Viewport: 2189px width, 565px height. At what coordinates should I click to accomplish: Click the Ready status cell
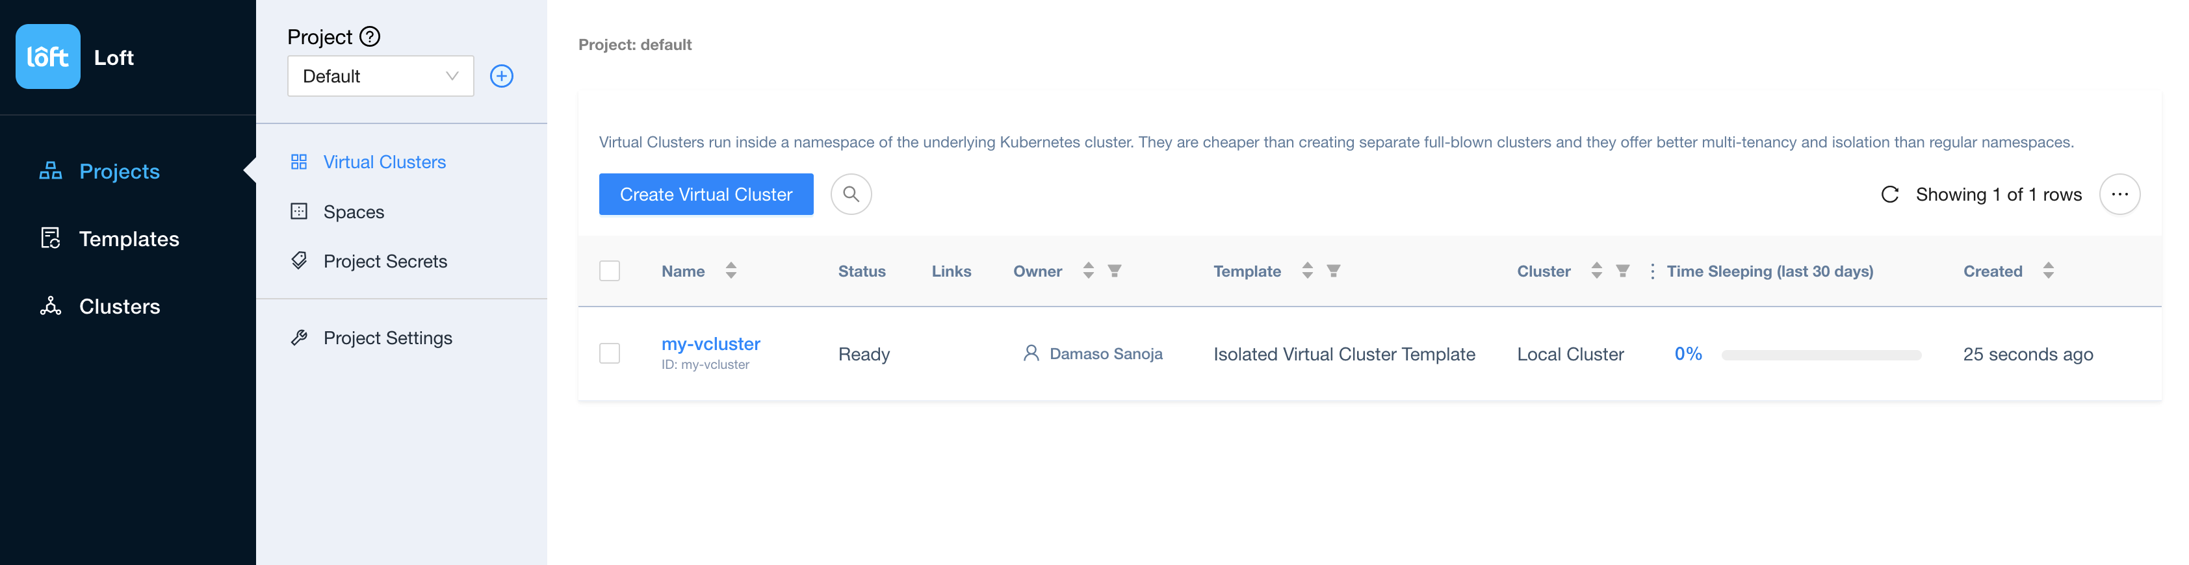[x=863, y=355]
